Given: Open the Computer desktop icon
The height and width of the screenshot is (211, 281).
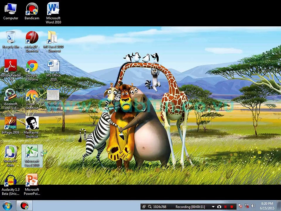Looking at the screenshot, I should point(11,11).
